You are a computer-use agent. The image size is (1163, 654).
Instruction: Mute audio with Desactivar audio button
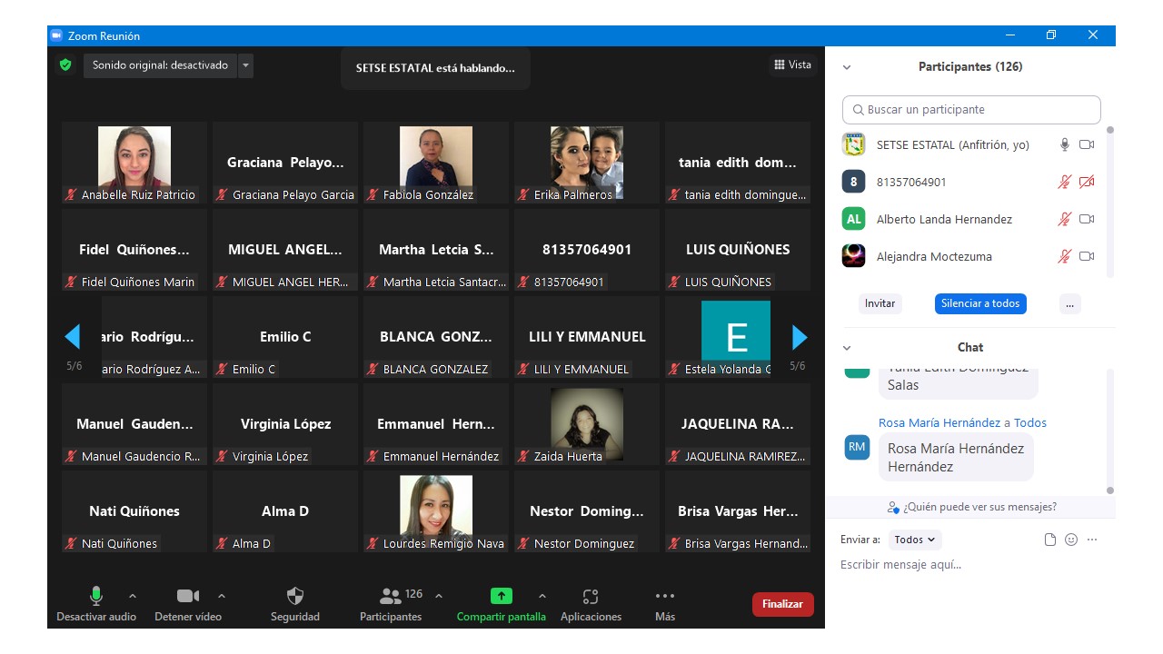coord(96,604)
